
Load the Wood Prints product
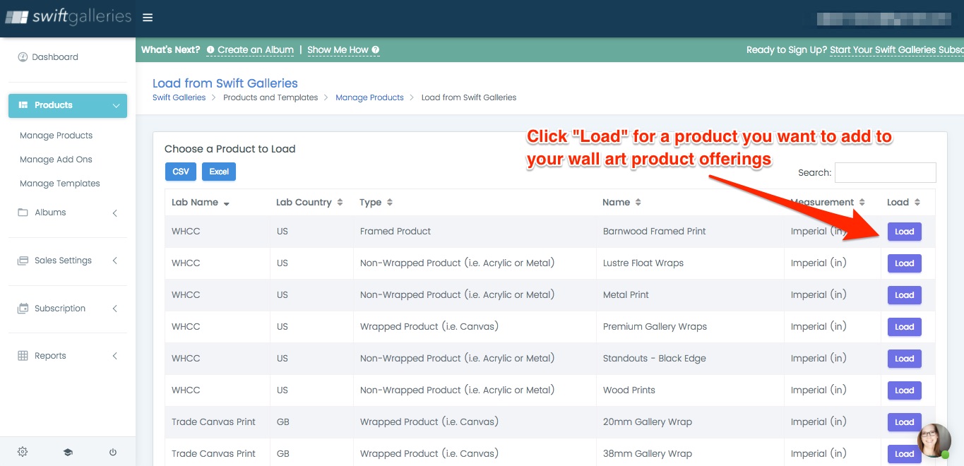pos(904,390)
